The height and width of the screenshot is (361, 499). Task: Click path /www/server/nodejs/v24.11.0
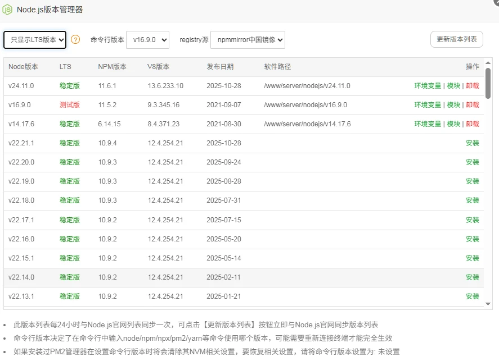pyautogui.click(x=307, y=86)
